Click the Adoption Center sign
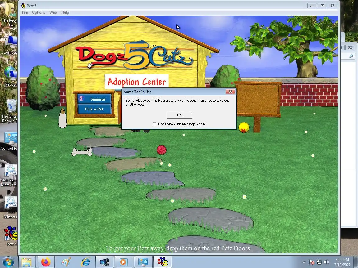Screen dimensions: 358x268 point(137,82)
